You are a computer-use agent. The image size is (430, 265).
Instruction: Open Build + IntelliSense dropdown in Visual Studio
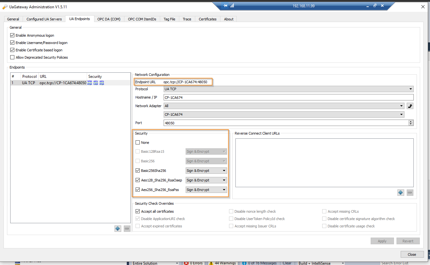coord(321,263)
